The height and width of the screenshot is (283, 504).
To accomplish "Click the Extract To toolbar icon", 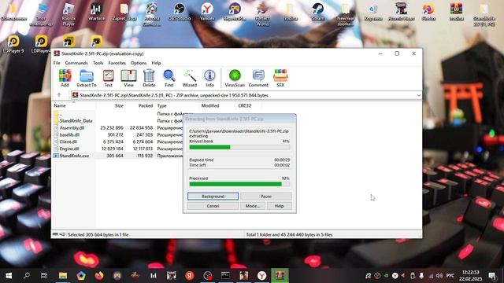I will click(87, 79).
